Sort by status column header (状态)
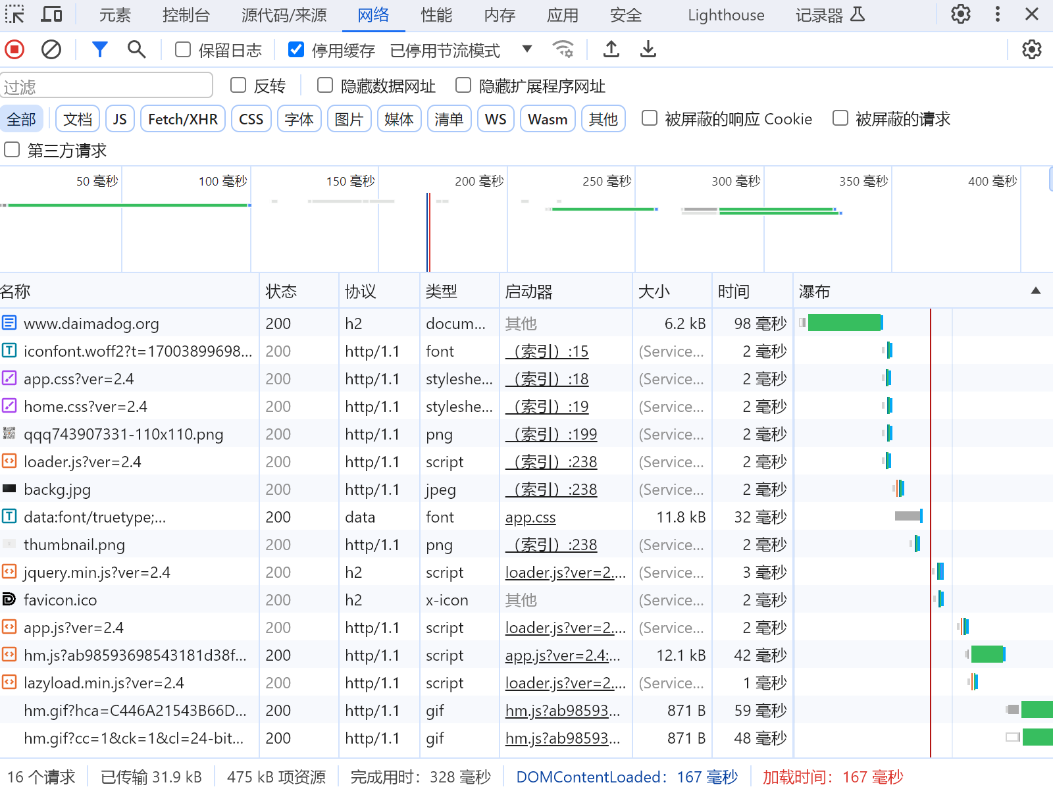 (299, 292)
